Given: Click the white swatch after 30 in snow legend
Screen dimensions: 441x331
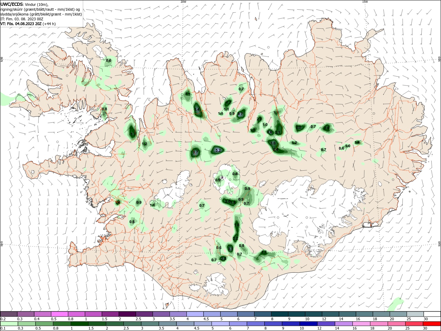Looking at the screenshot, I should coord(432,314).
